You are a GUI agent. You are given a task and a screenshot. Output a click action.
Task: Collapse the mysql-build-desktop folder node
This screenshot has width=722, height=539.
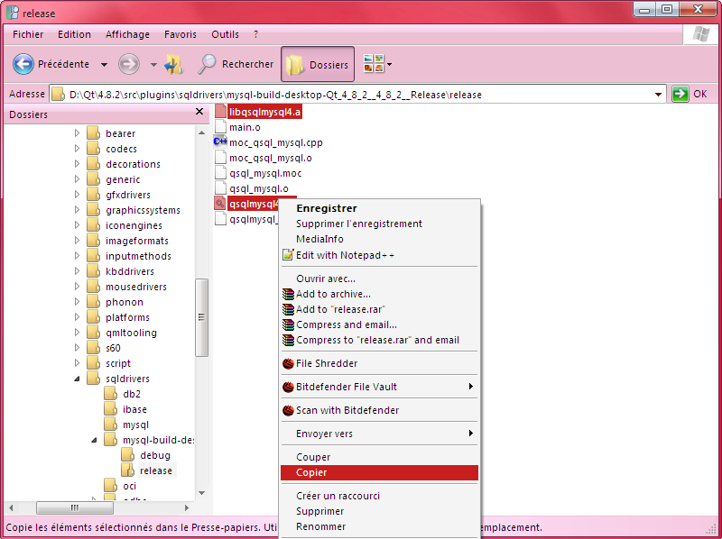[94, 440]
